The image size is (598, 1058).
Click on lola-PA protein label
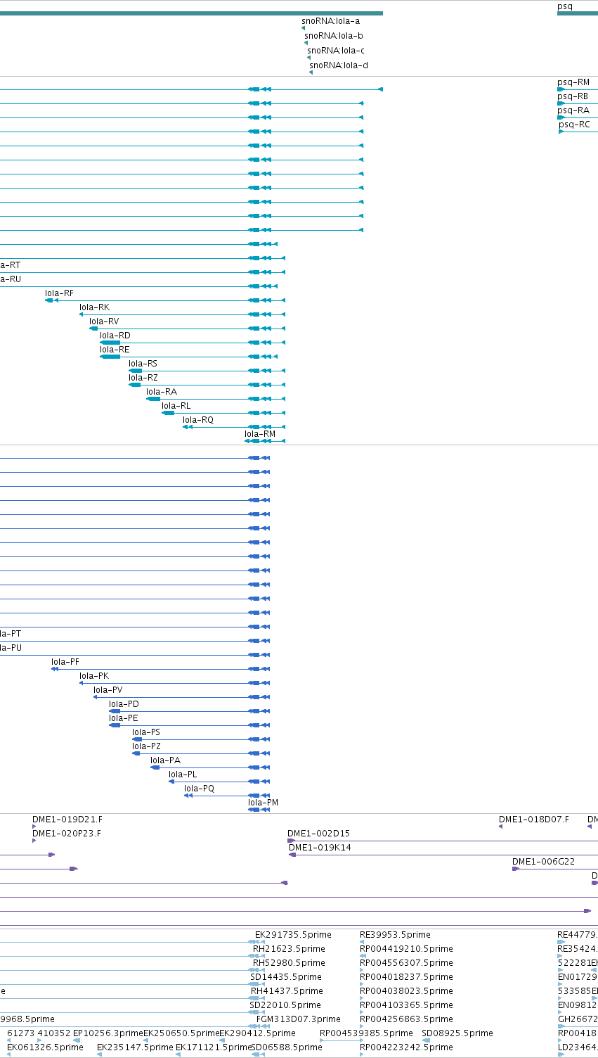tap(165, 760)
